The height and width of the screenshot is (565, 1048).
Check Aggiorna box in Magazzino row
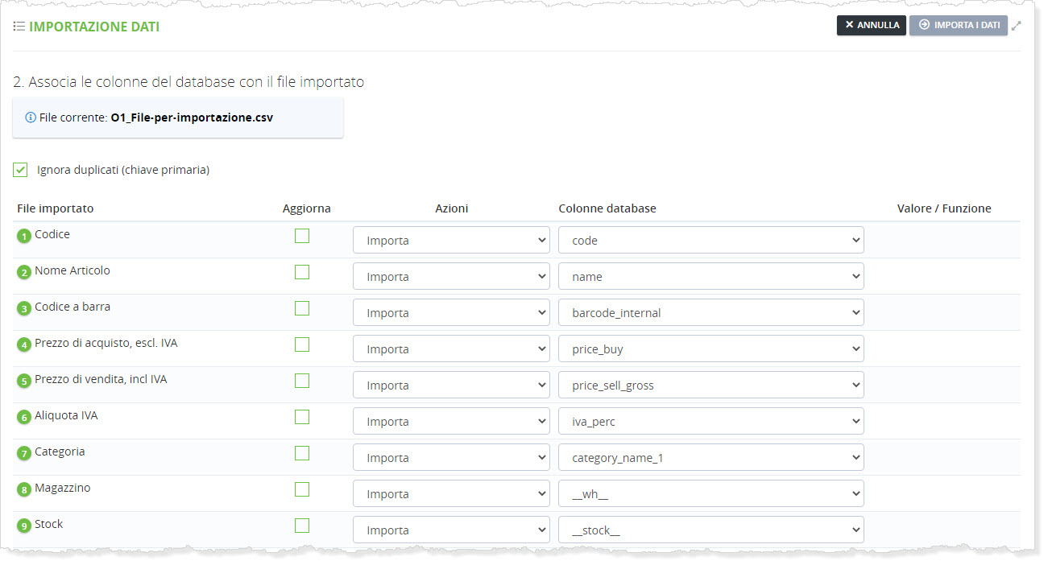pos(302,489)
